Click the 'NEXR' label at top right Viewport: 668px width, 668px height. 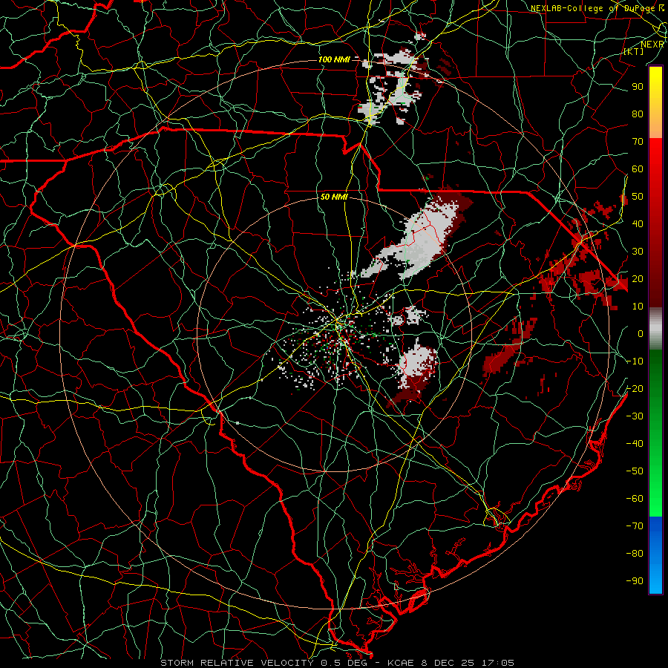pyautogui.click(x=652, y=44)
